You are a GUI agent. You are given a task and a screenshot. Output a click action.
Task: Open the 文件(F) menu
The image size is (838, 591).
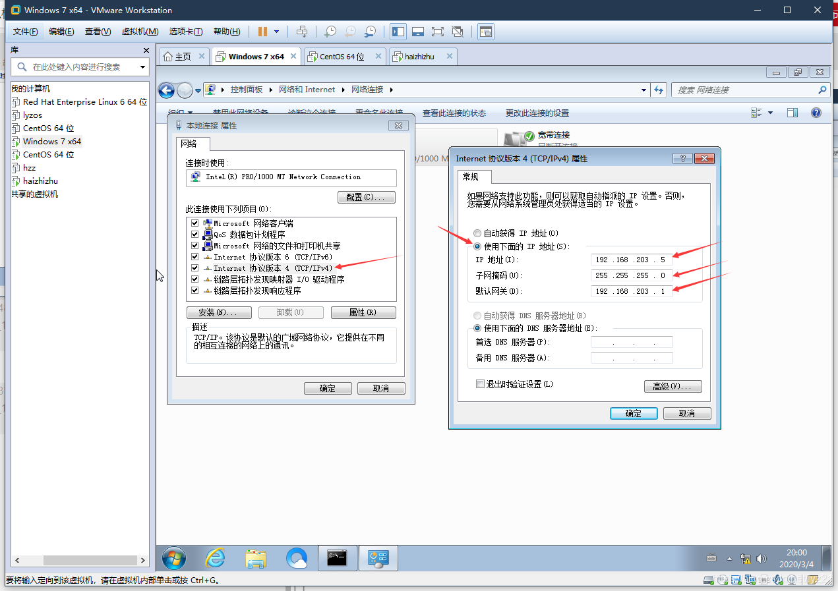tap(25, 32)
